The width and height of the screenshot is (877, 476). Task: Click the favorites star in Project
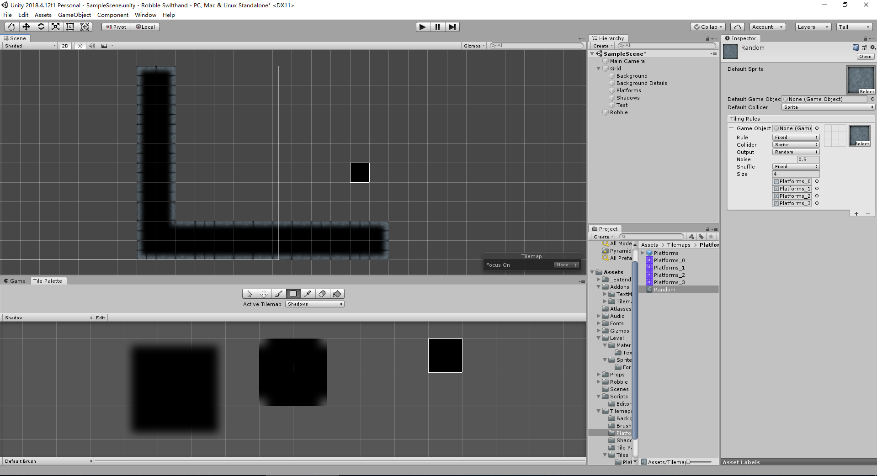711,237
